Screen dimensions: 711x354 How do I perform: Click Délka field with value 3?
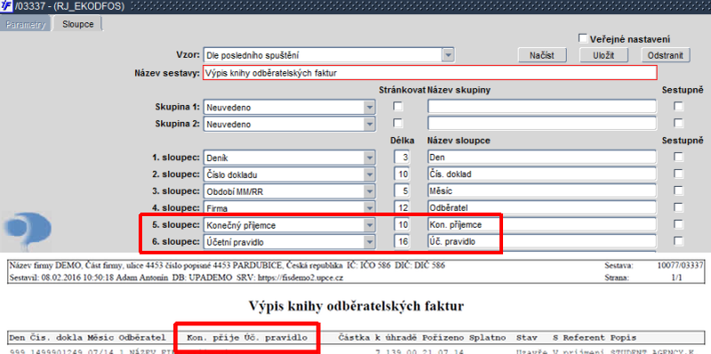click(402, 157)
